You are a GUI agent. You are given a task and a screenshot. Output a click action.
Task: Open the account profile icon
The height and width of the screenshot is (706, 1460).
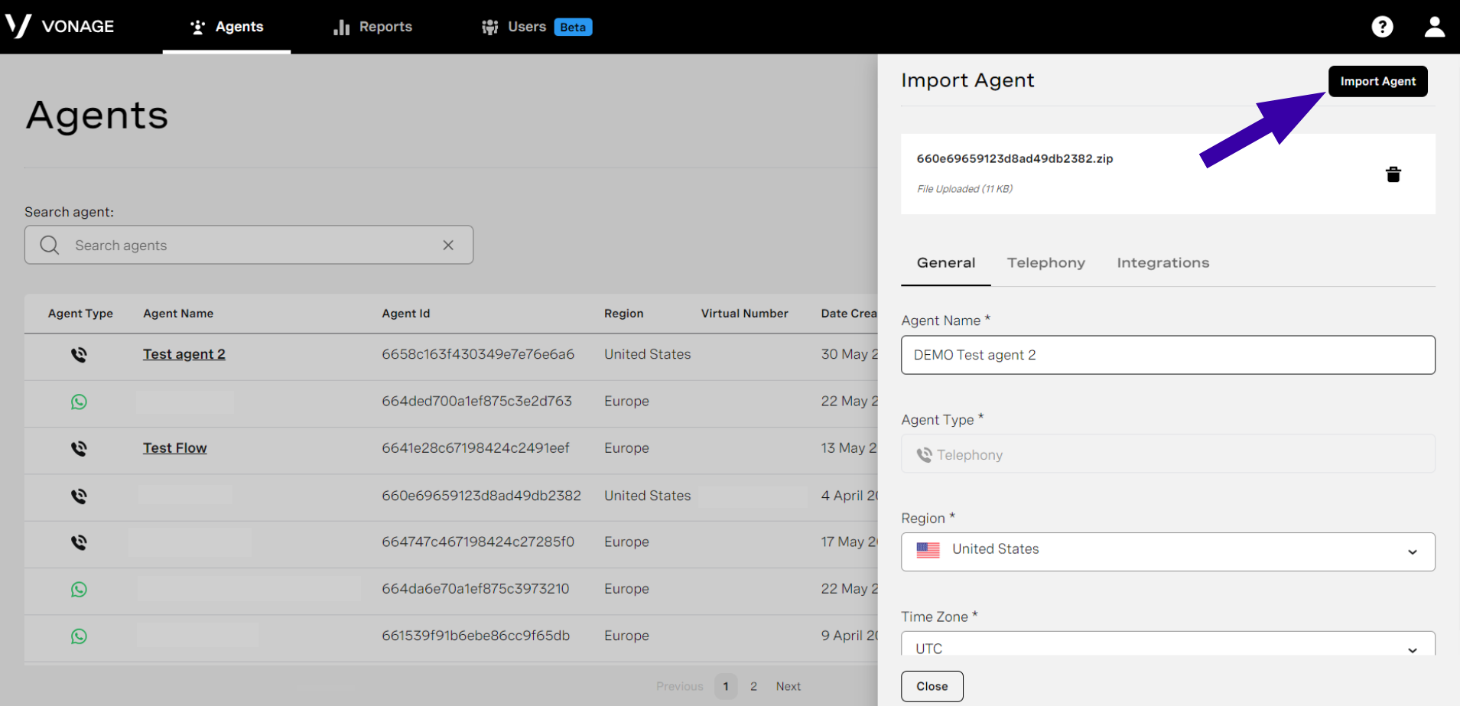point(1434,27)
